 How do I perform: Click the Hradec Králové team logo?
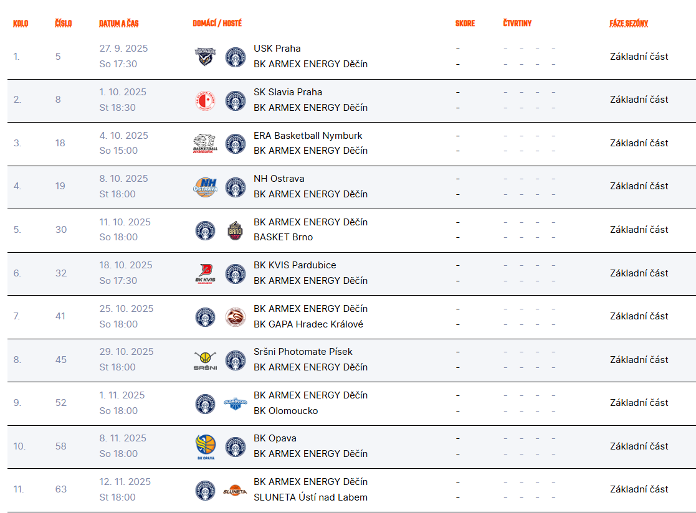[x=236, y=317]
